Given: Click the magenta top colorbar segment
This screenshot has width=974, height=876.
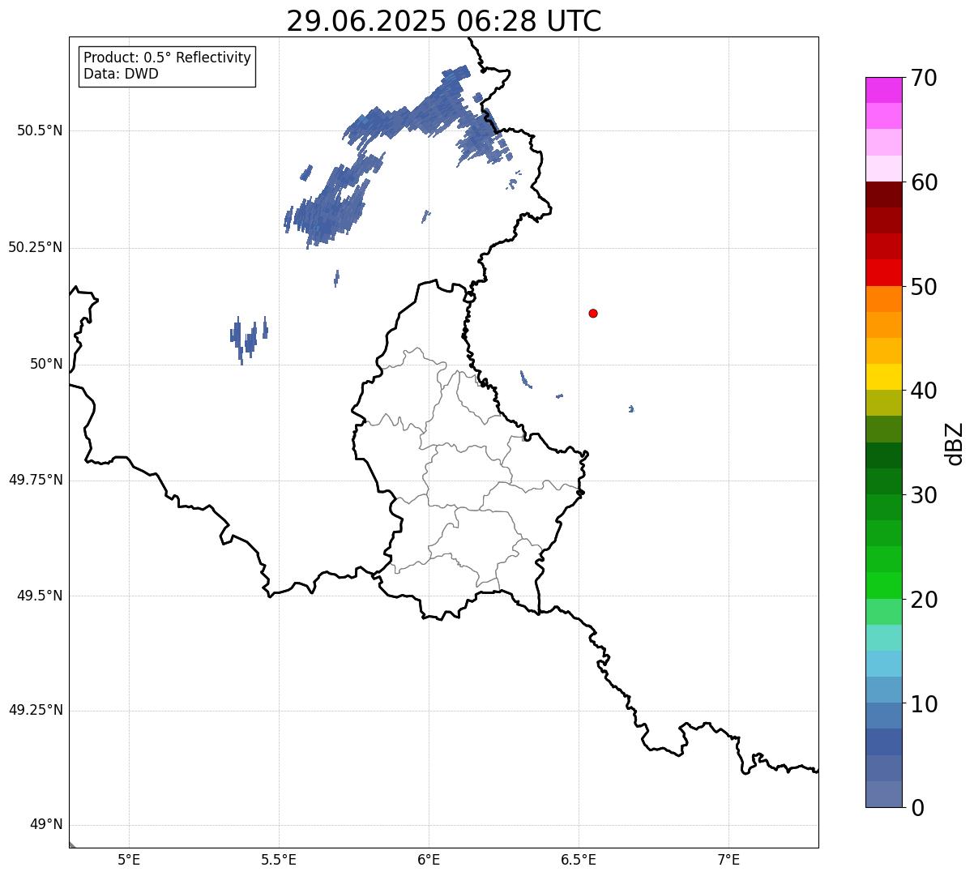Looking at the screenshot, I should pos(884,90).
